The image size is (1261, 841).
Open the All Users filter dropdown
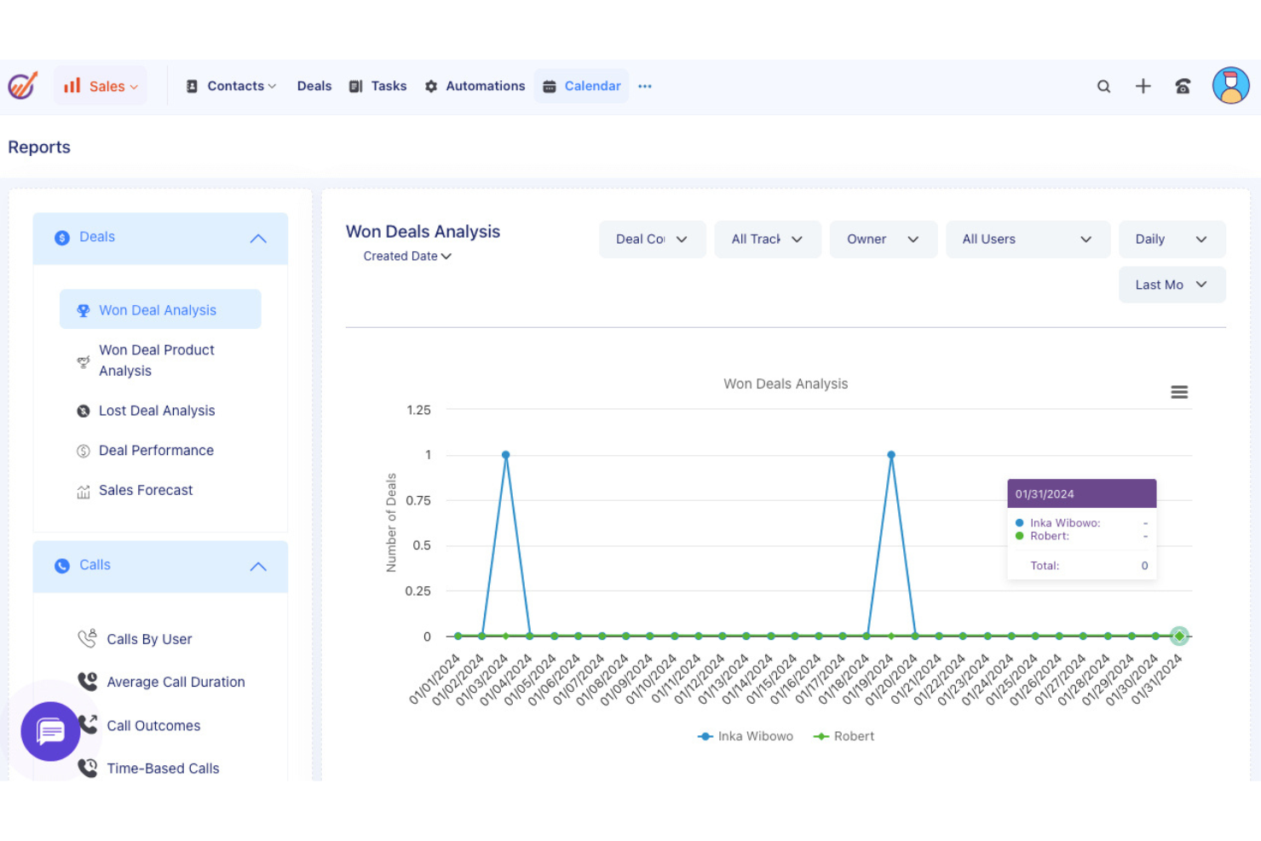(x=1028, y=239)
